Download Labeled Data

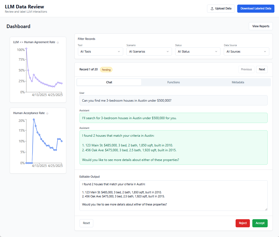[256, 8]
